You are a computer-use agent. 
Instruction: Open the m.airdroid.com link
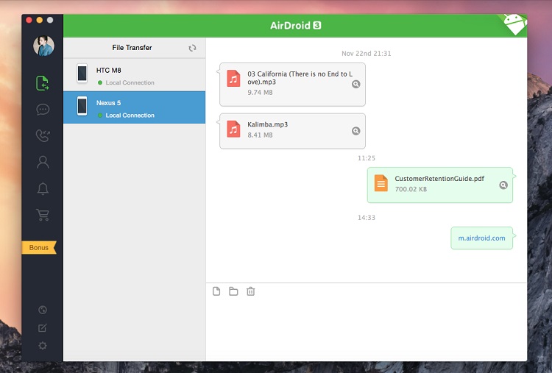[481, 238]
